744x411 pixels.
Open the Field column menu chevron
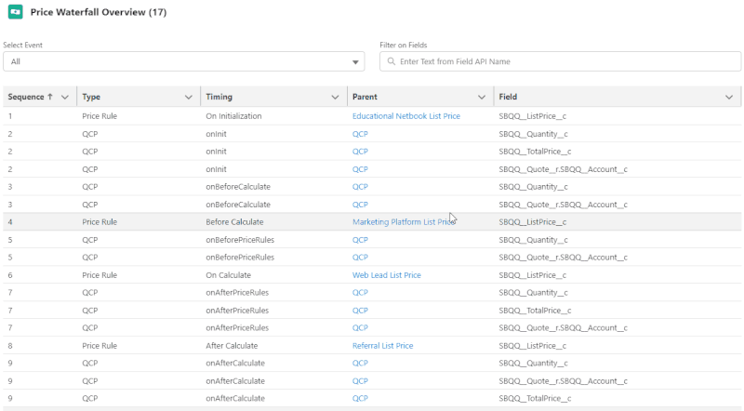[x=729, y=97]
